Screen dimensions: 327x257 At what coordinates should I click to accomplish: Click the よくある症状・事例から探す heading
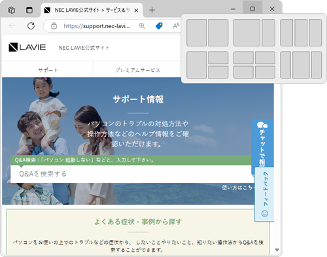click(138, 222)
